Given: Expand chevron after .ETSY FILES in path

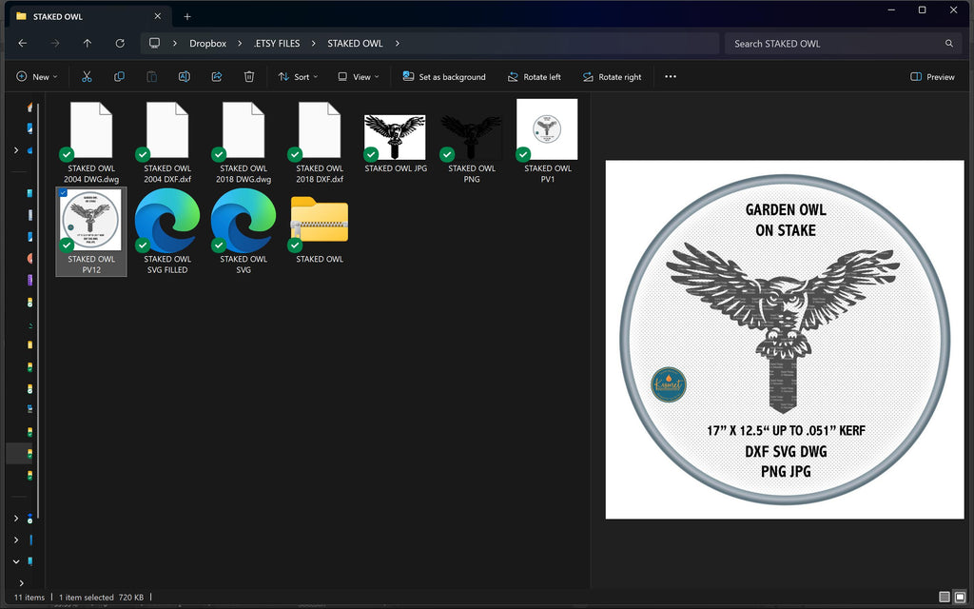Looking at the screenshot, I should (x=313, y=44).
